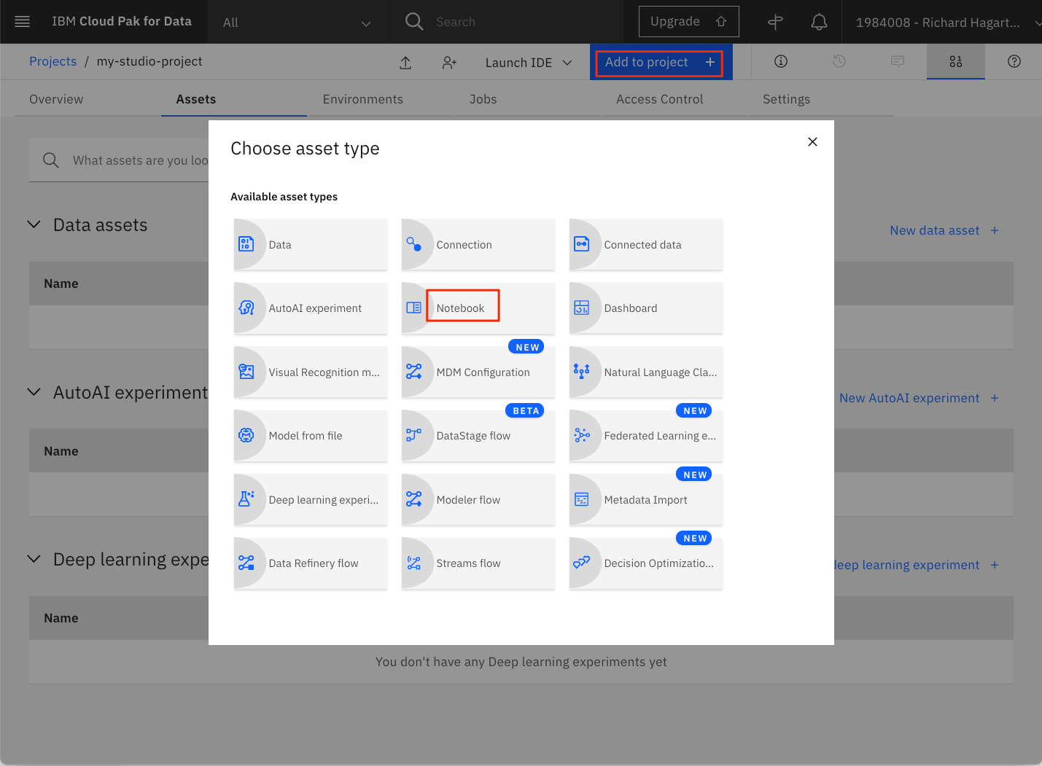Select the Natural Language Classifier icon

coord(582,372)
